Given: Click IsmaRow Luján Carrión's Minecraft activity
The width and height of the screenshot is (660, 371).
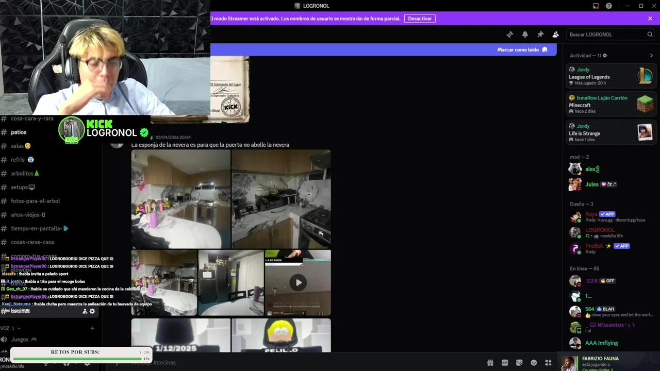Looking at the screenshot, I should 611,104.
